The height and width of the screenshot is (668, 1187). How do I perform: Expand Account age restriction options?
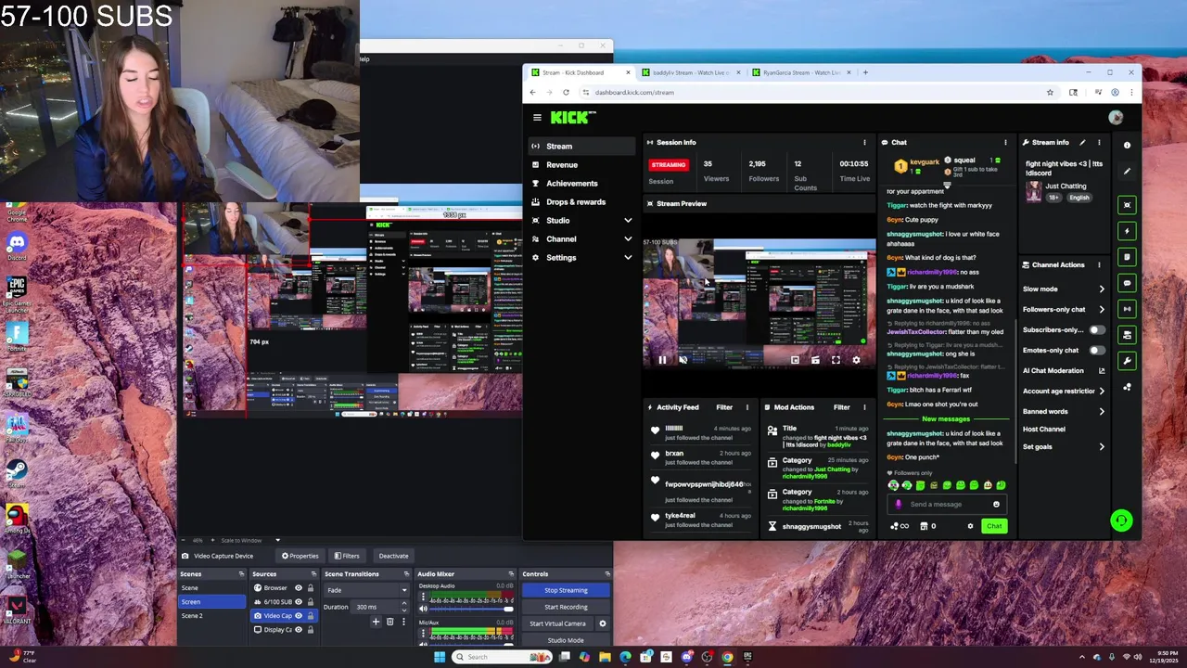pyautogui.click(x=1101, y=391)
